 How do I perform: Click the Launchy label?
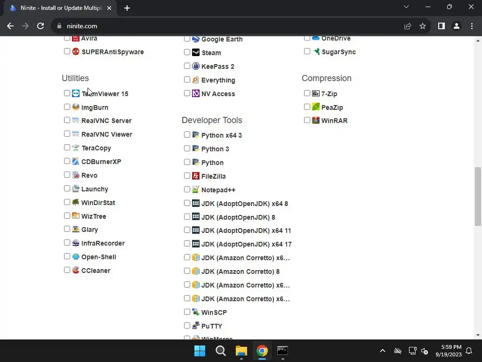tap(95, 189)
